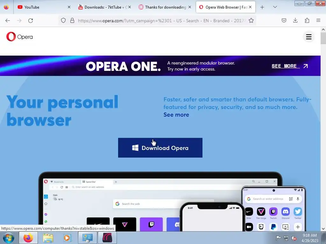Reload the current Opera page

click(31, 21)
